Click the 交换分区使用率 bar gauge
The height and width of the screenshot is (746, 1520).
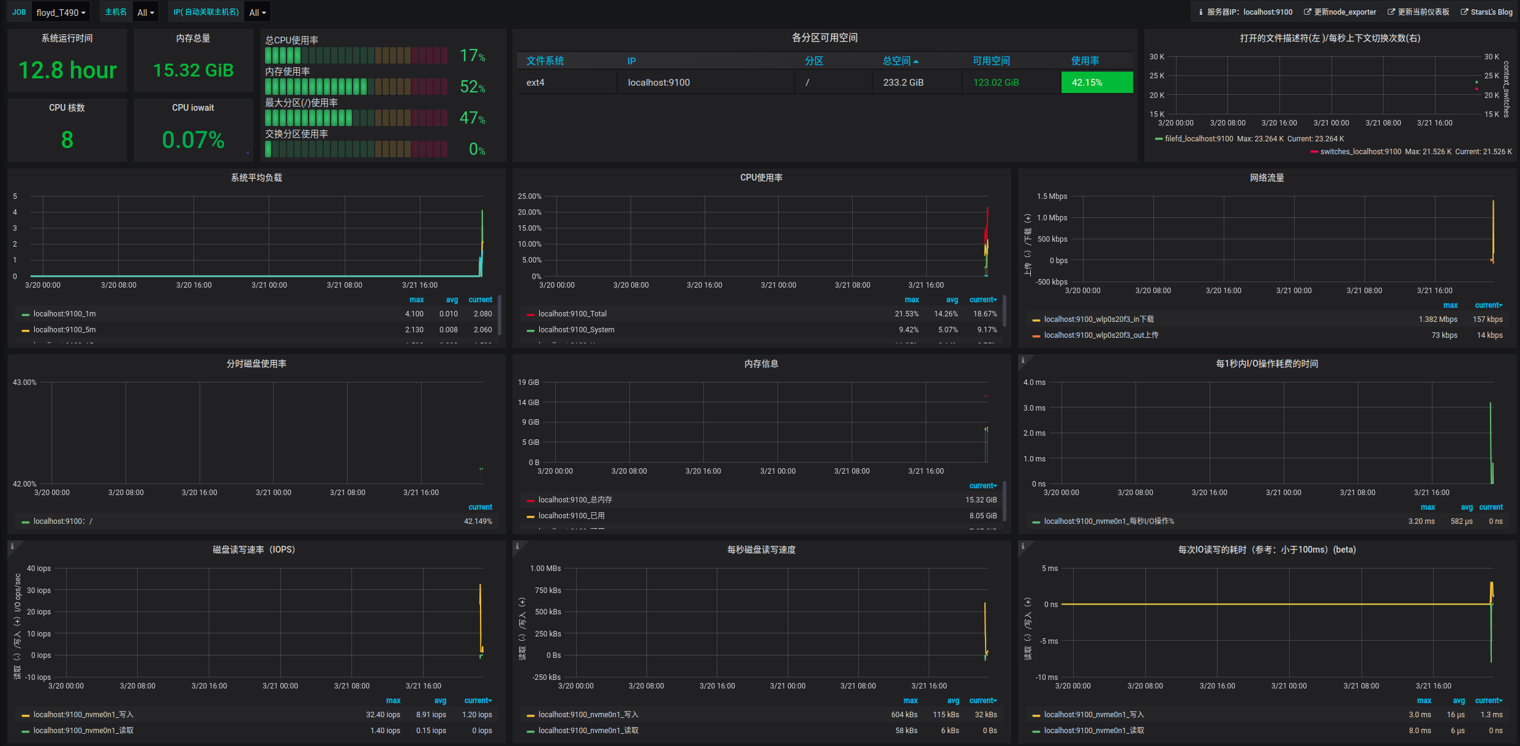point(356,149)
